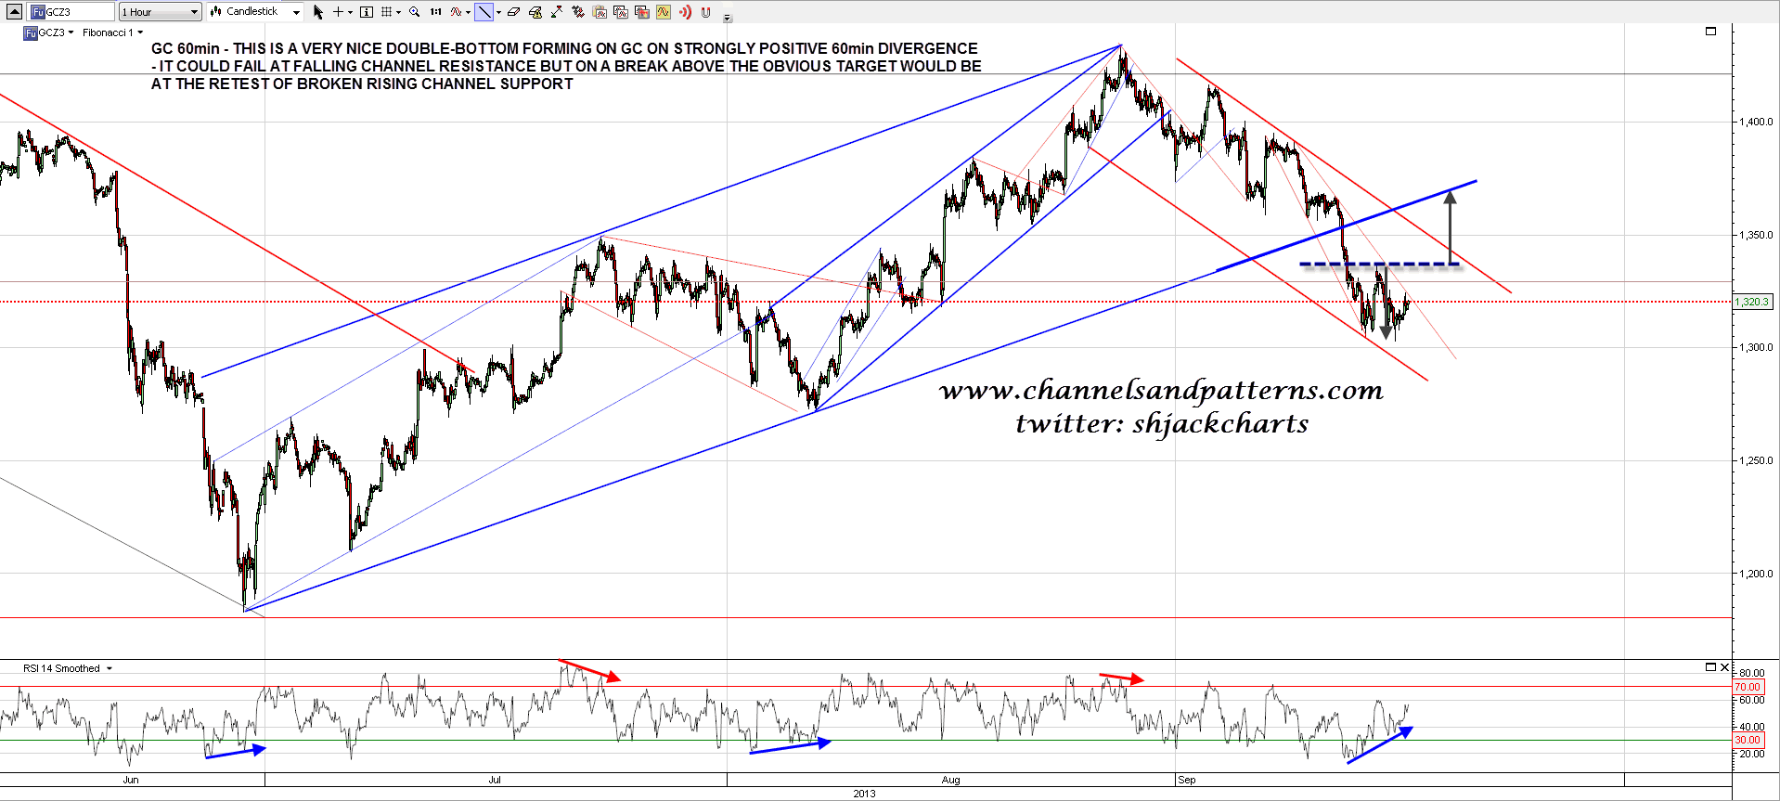Expand the RSI 14 Smoothed menu
Viewport: 1780px width, 801px height.
coord(110,668)
